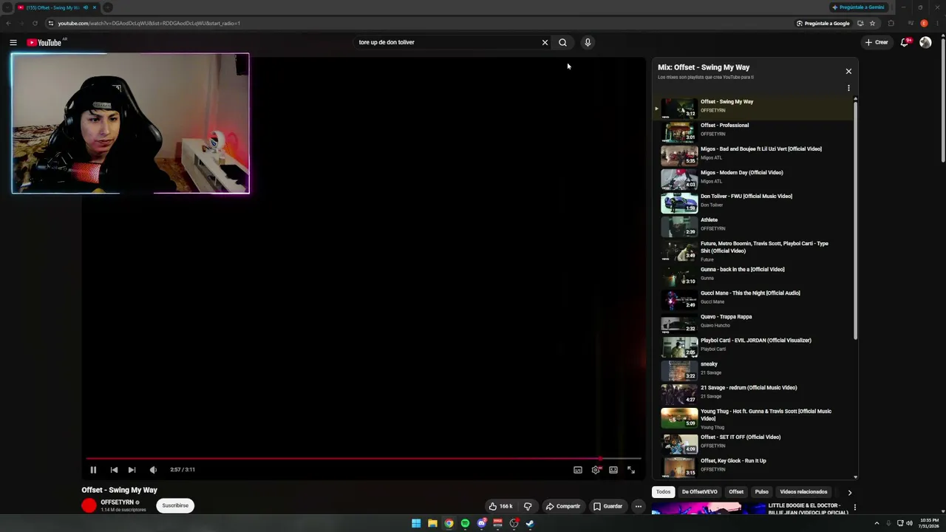Click Pregúntale a Google in address bar
Viewport: 946px width, 532px height.
[x=823, y=23]
